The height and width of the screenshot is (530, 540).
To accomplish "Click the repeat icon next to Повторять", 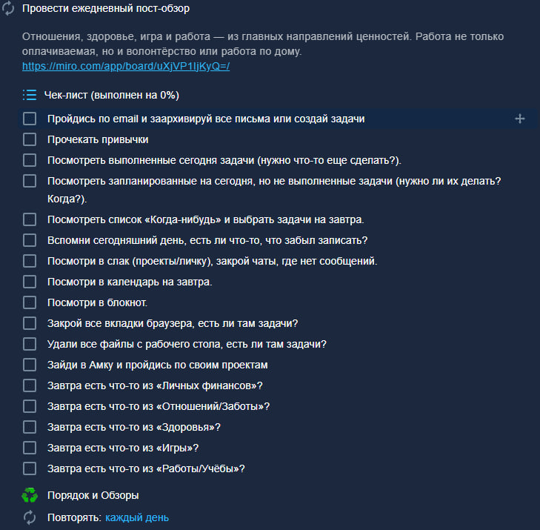I will click(30, 517).
